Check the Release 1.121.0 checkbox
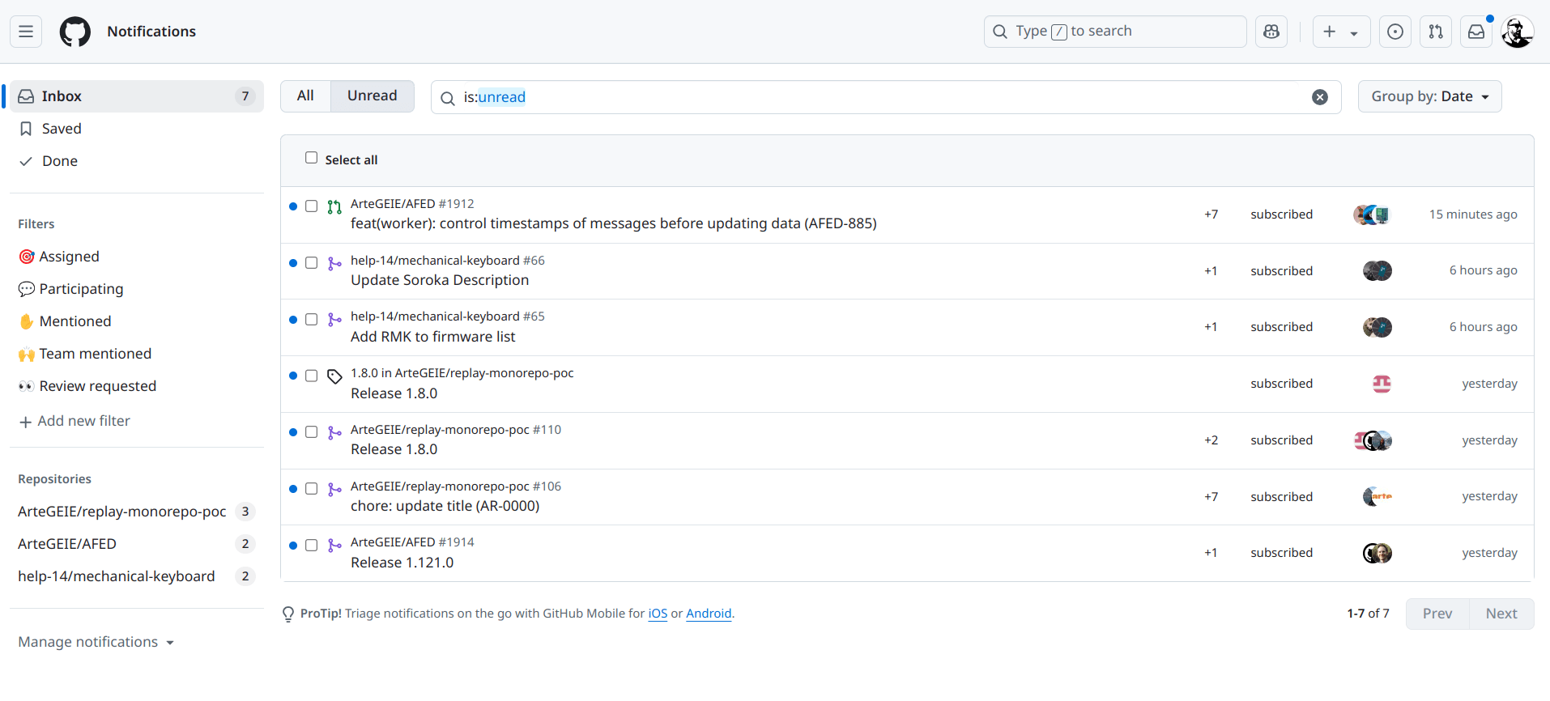This screenshot has height=701, width=1550. pos(311,546)
